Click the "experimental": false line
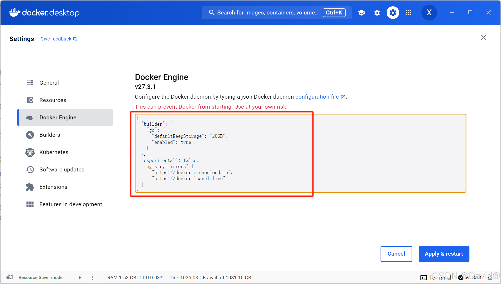 pyautogui.click(x=170, y=160)
